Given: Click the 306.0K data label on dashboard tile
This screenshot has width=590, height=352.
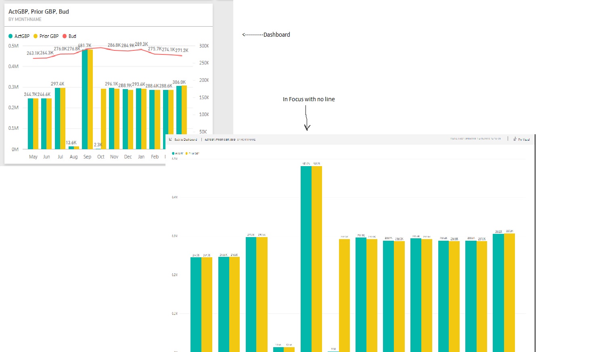Looking at the screenshot, I should (179, 82).
